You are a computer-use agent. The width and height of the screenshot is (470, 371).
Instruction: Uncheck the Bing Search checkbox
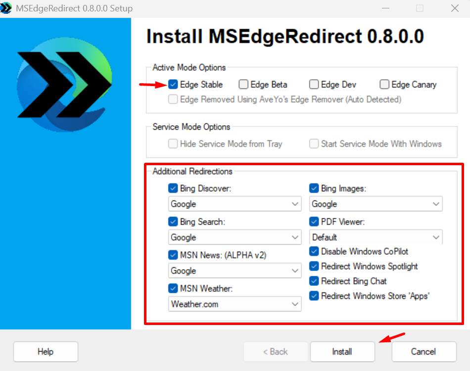pos(173,222)
